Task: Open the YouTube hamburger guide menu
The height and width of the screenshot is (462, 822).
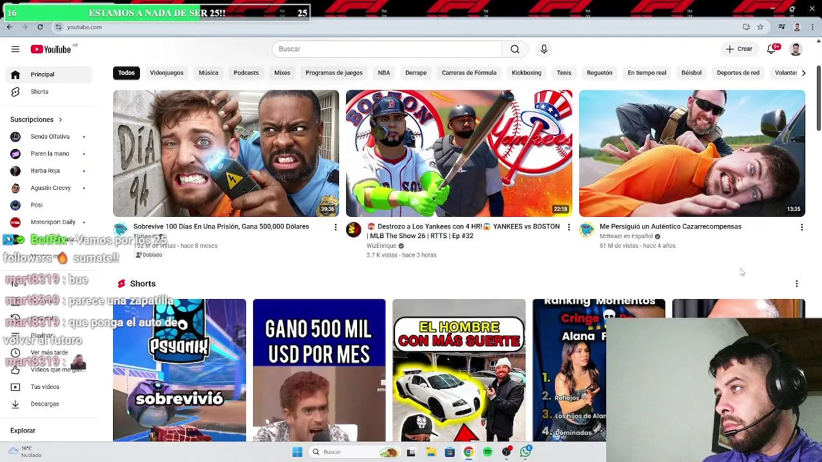Action: (15, 49)
